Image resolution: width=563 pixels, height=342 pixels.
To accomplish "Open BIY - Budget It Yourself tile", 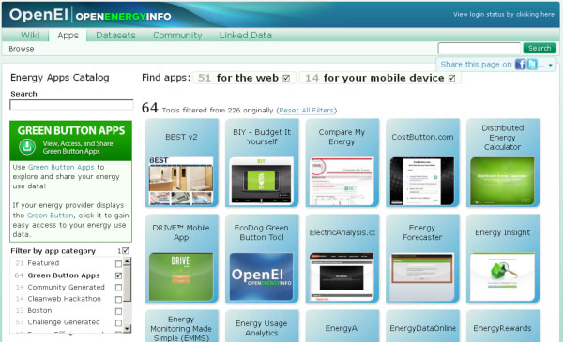I will 262,163.
